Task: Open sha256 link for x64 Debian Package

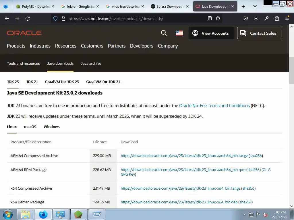Action: (245, 202)
